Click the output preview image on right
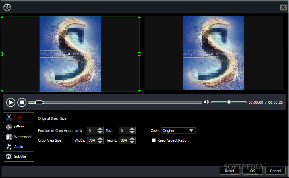The image size is (289, 178). pos(213,53)
